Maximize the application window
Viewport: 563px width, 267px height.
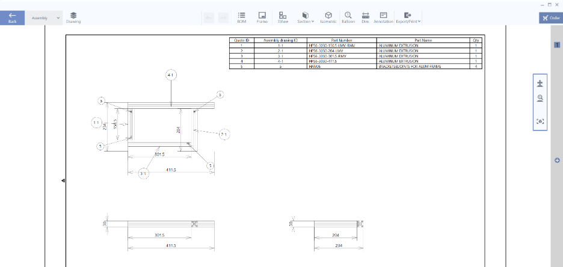(550, 5)
